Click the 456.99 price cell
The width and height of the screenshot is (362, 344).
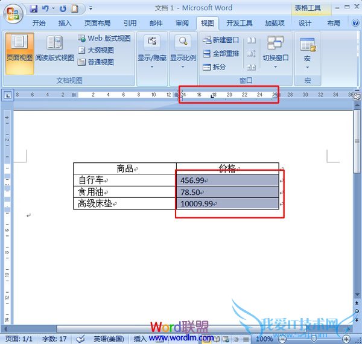point(227,180)
